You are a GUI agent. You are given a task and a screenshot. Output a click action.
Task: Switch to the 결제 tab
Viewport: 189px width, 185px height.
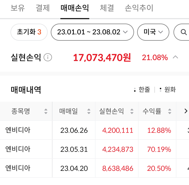[x=43, y=8]
